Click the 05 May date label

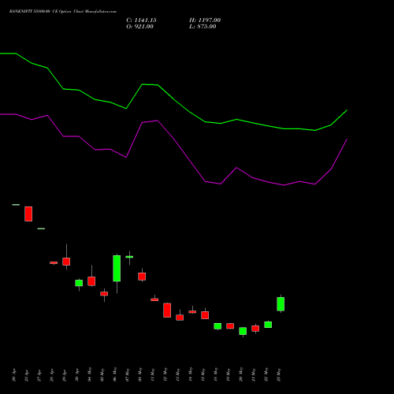pos(102,374)
